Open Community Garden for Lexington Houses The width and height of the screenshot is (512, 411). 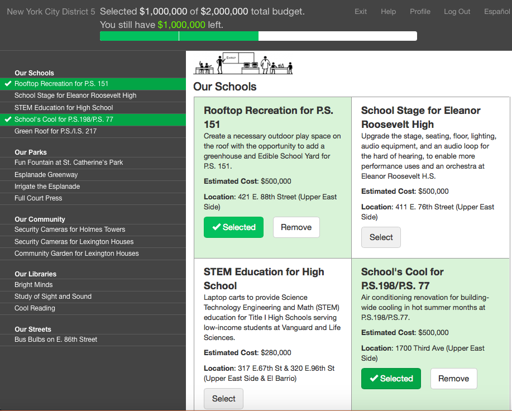[93, 254]
